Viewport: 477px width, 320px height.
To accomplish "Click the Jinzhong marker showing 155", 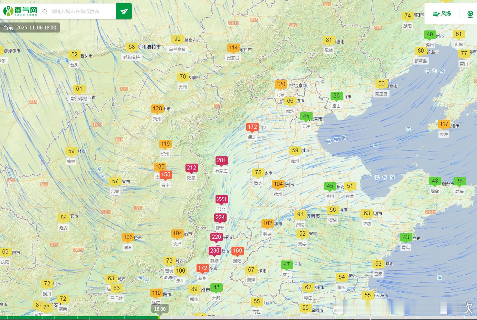I will [165, 175].
